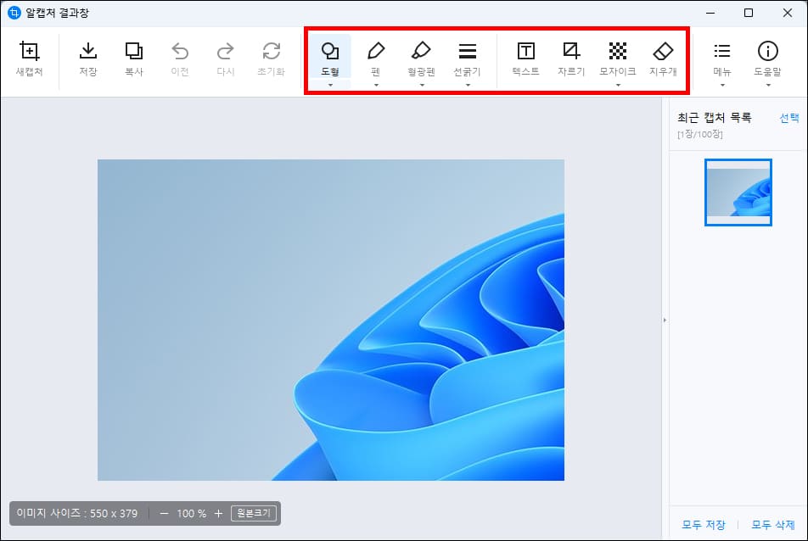Save the capture with 저장

coord(88,59)
